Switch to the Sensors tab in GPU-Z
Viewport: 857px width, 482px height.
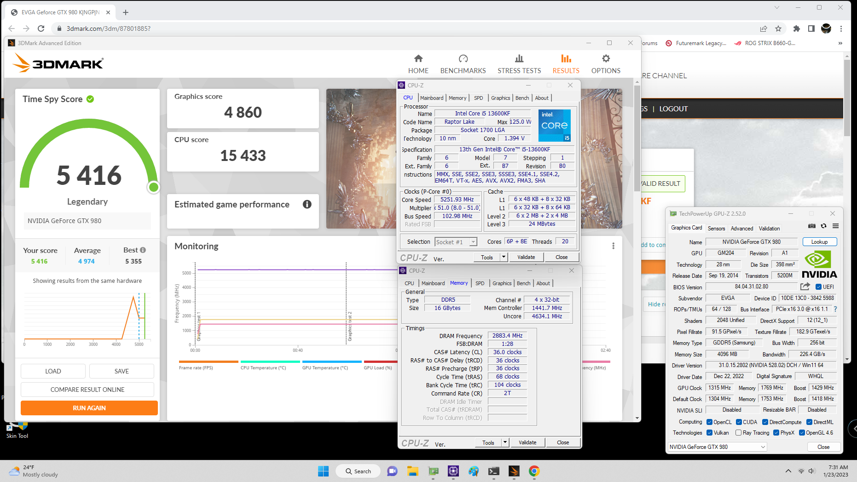[x=716, y=229]
